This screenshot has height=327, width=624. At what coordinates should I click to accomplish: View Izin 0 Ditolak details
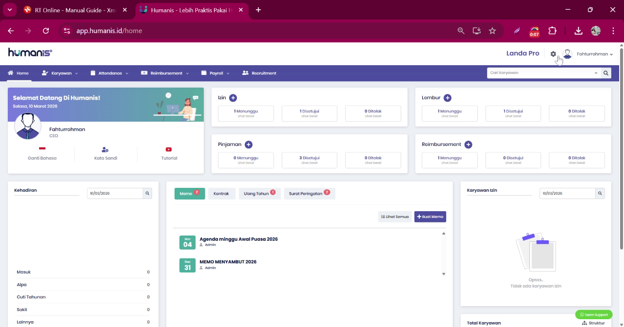(373, 113)
